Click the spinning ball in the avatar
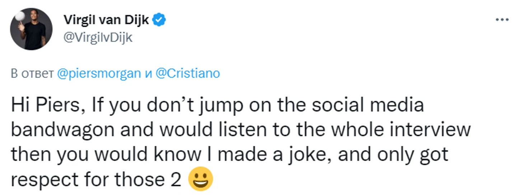 pyautogui.click(x=21, y=17)
